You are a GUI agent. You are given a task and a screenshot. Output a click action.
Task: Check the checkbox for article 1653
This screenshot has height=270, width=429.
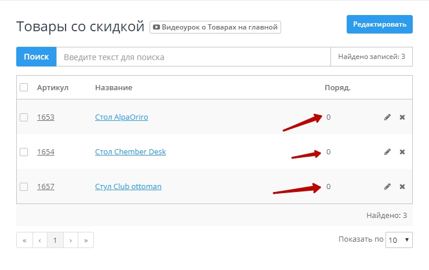pyautogui.click(x=24, y=117)
